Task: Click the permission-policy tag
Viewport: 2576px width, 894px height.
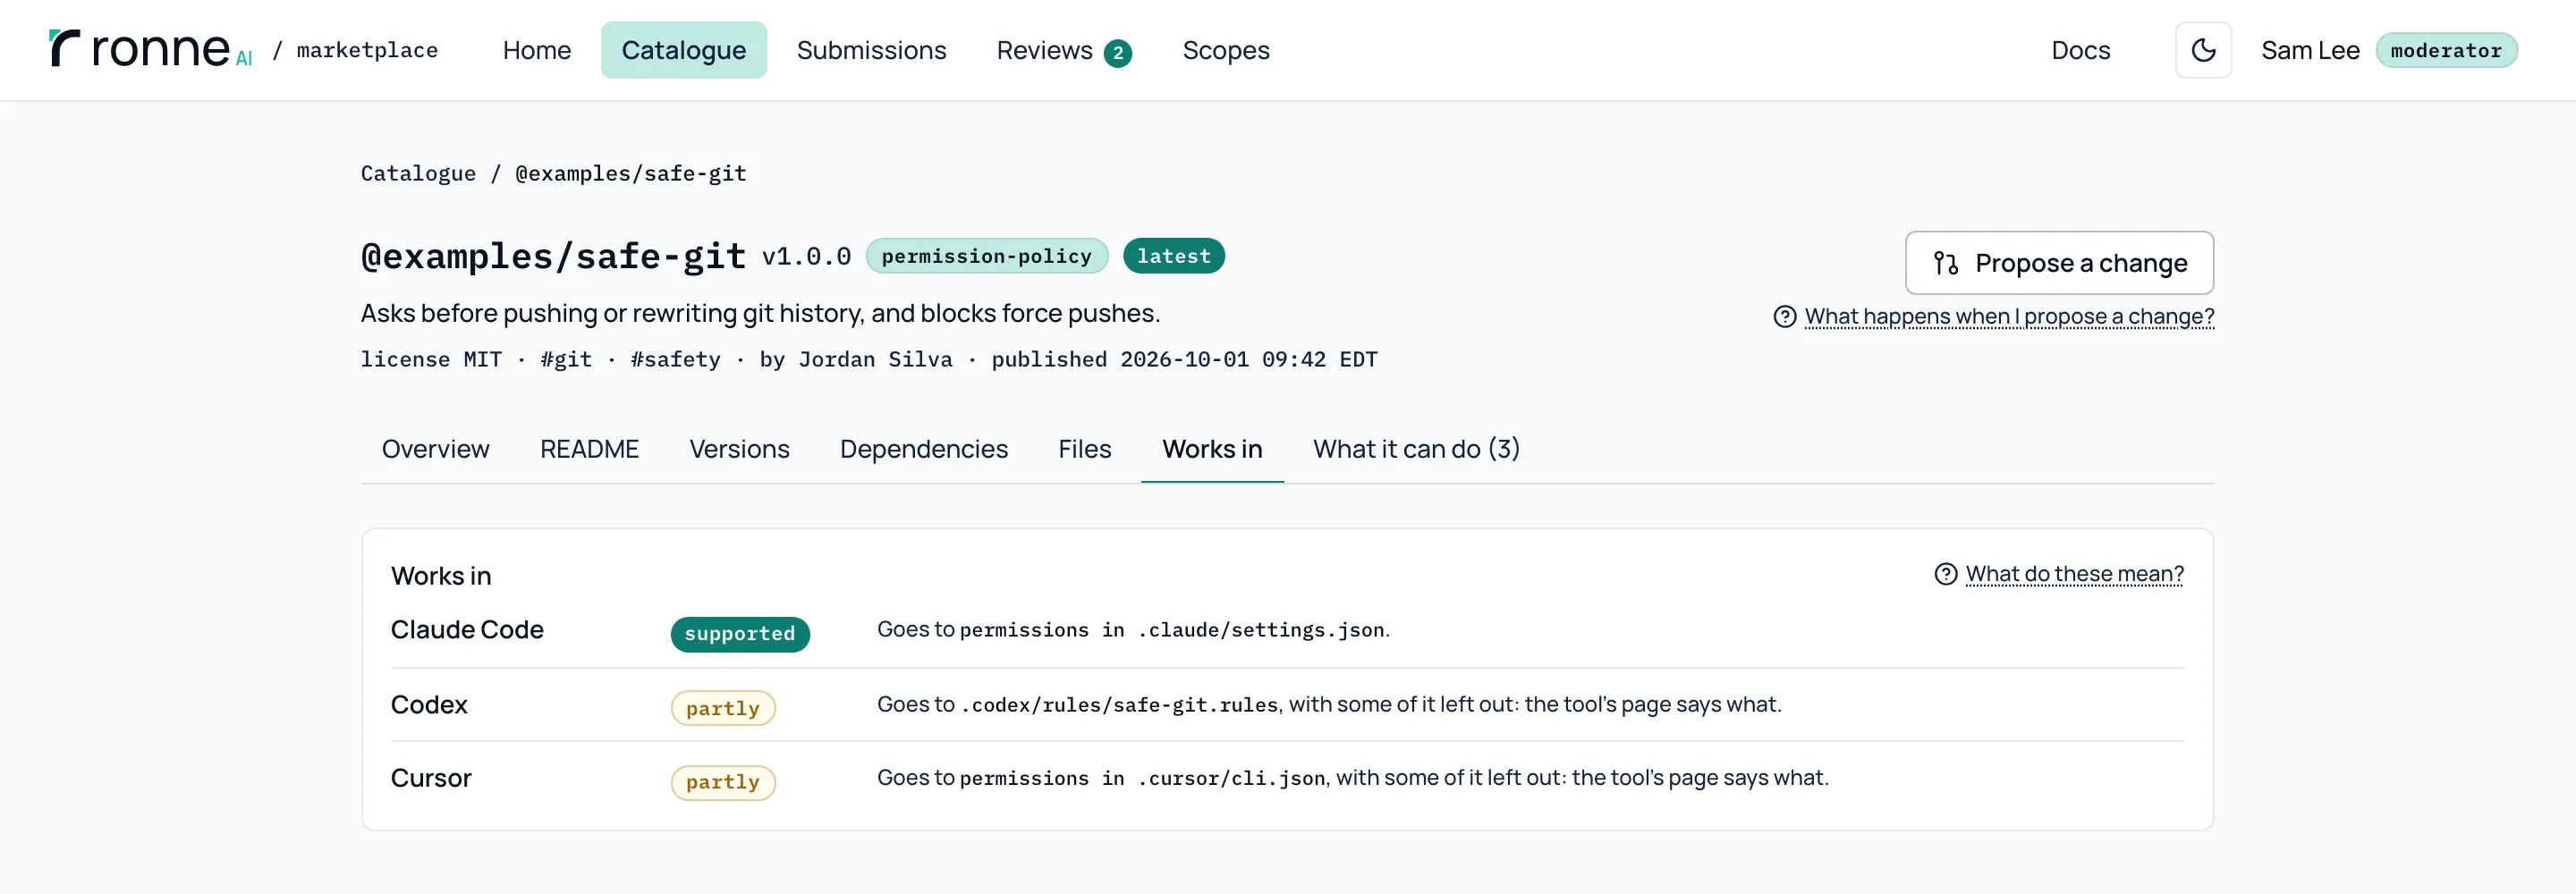Action: [x=986, y=256]
